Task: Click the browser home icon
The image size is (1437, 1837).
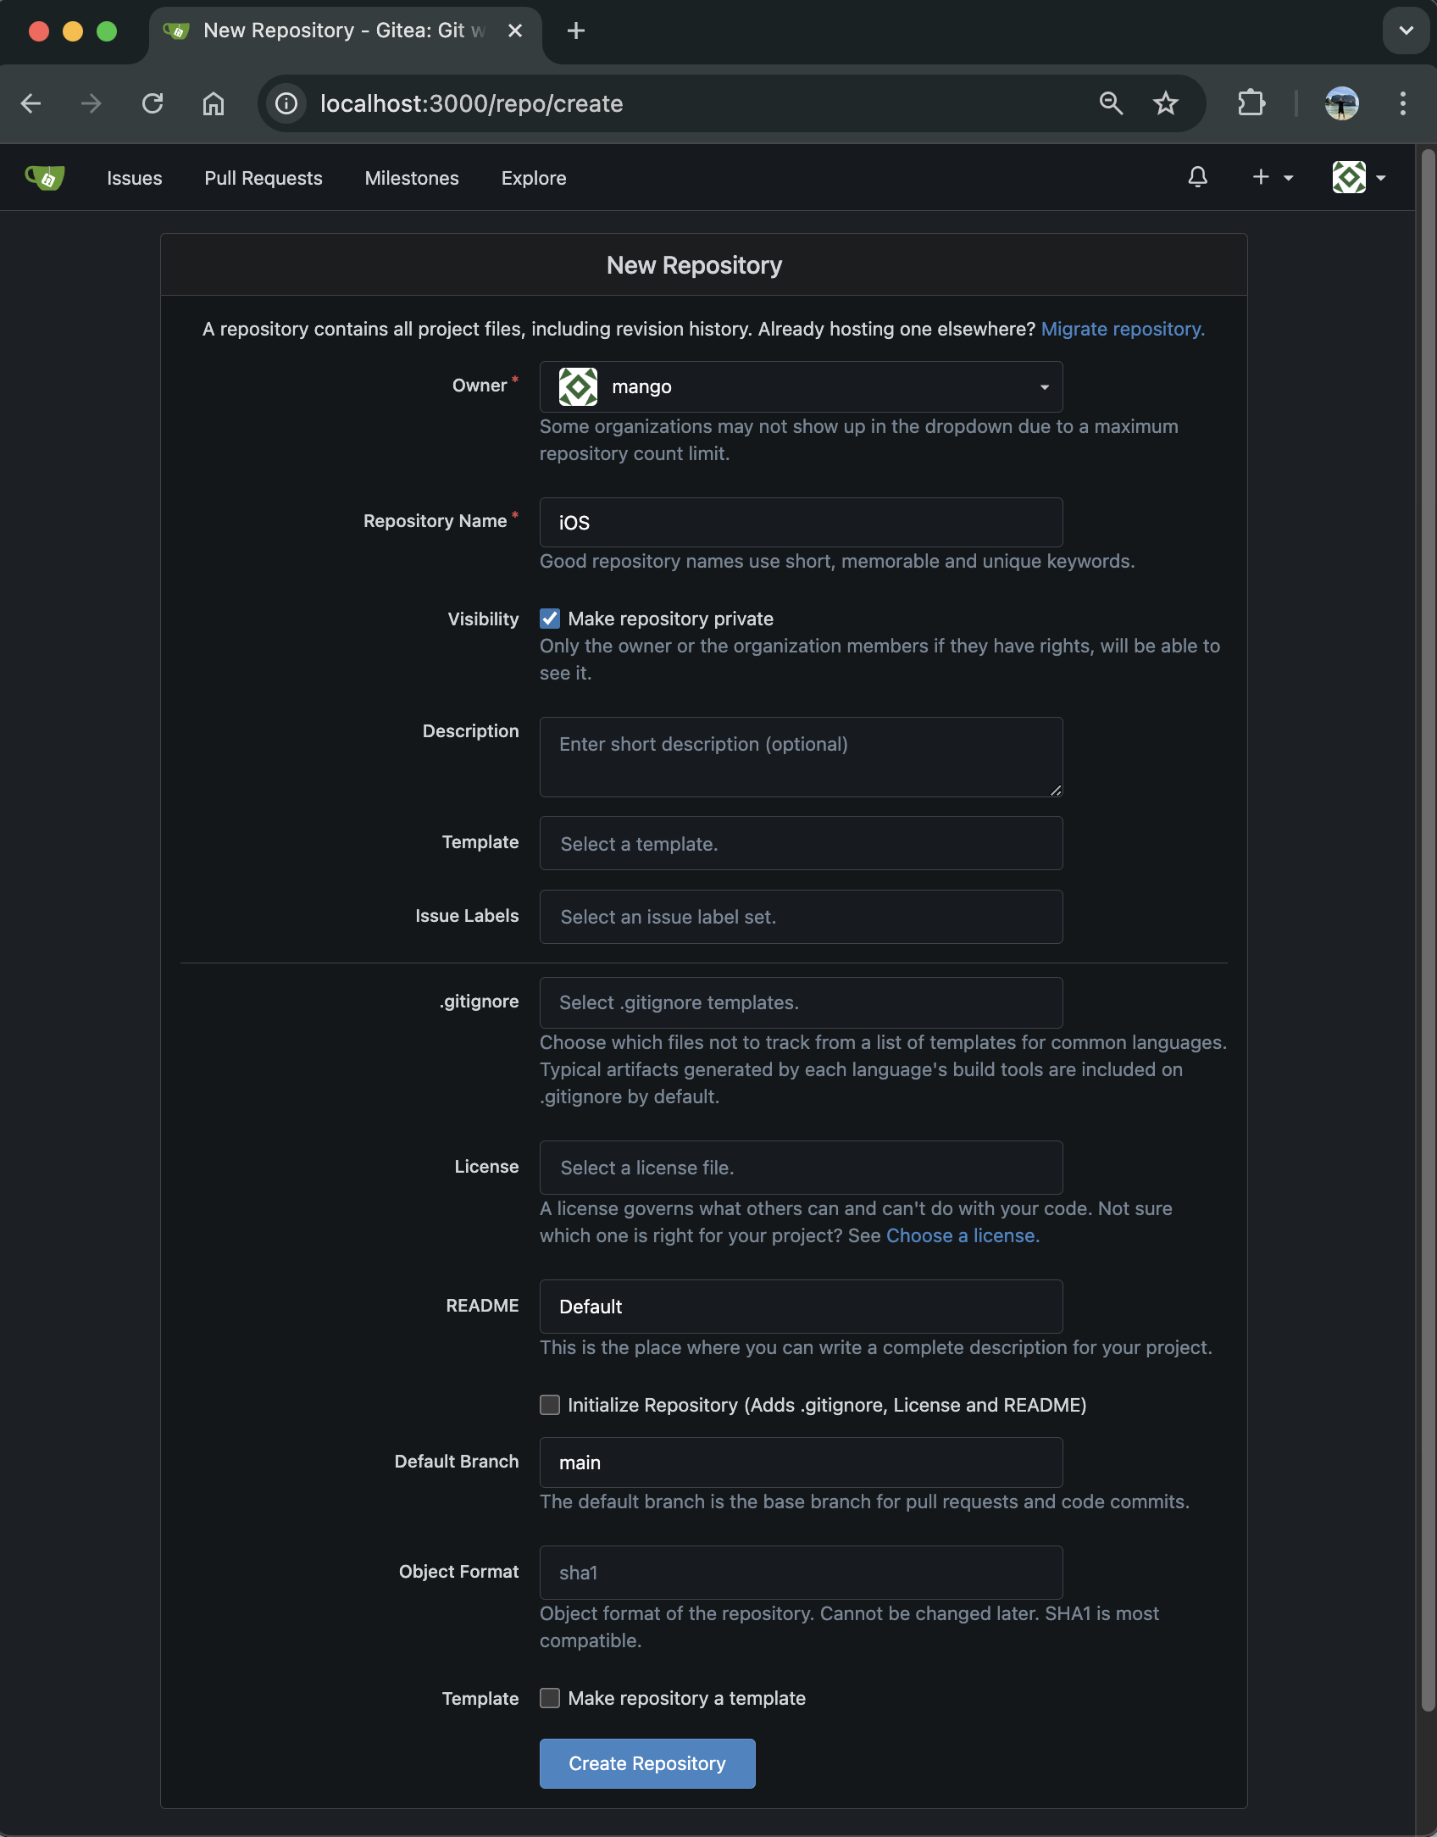Action: (214, 103)
